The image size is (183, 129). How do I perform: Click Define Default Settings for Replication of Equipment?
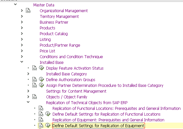[x=99, y=125]
